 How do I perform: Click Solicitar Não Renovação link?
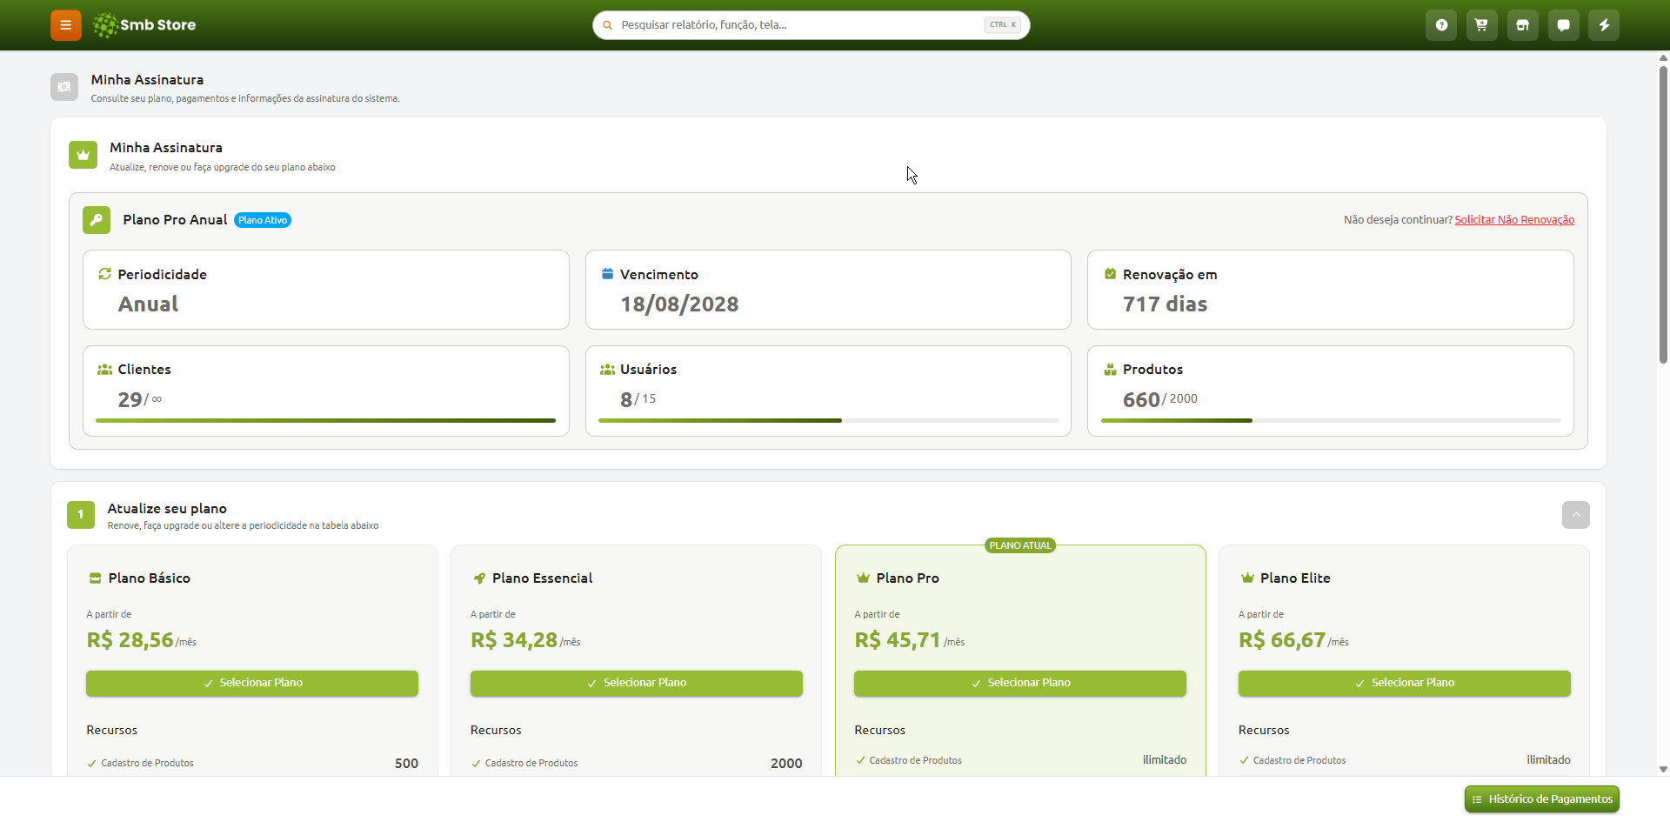coord(1514,220)
